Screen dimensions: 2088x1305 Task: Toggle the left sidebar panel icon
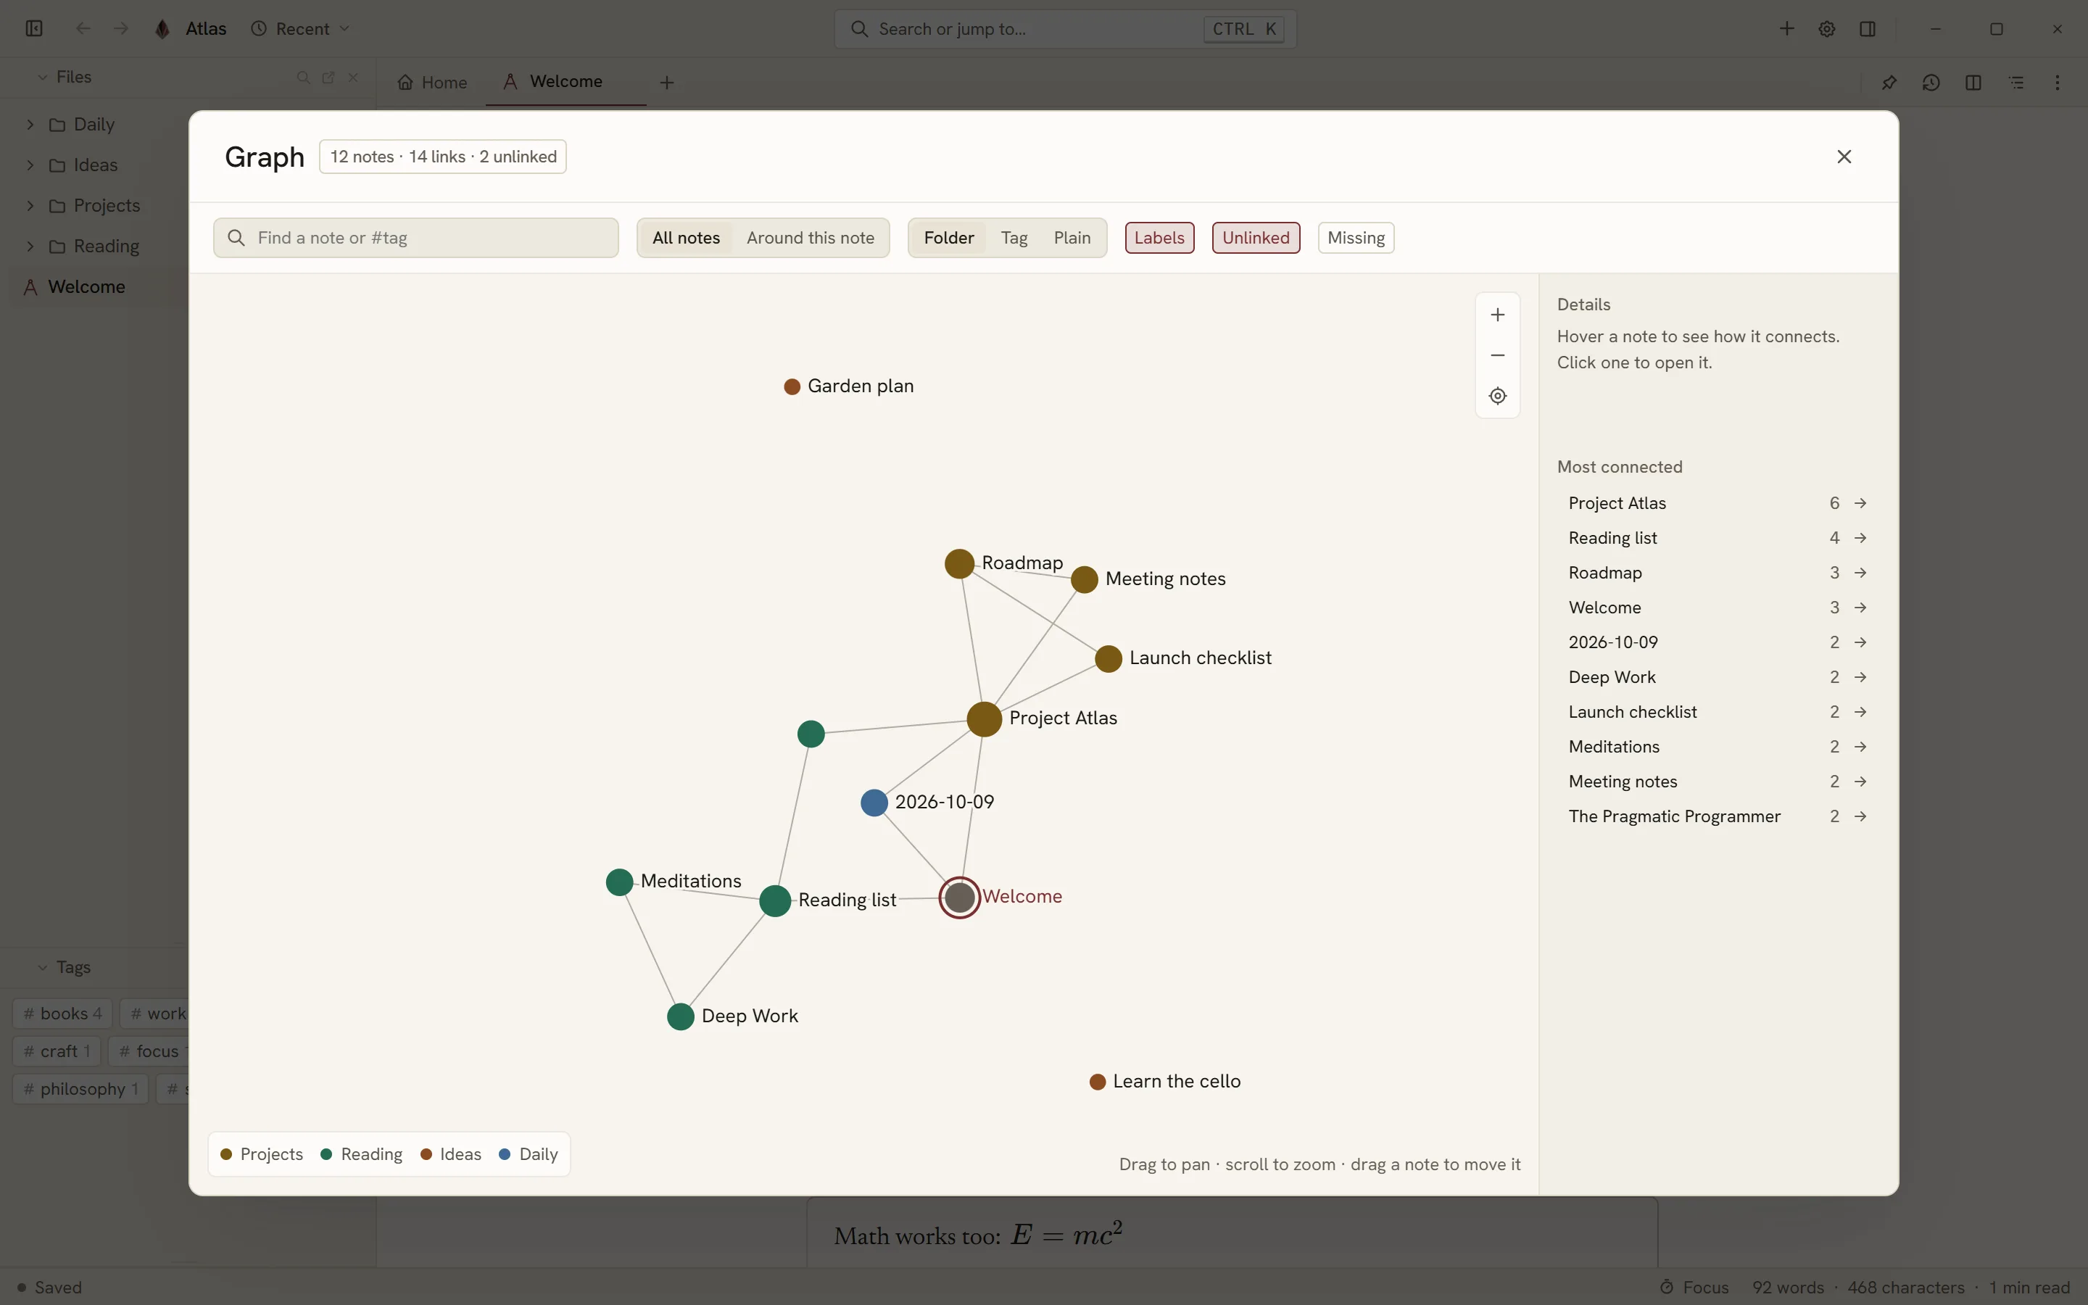pyautogui.click(x=33, y=28)
